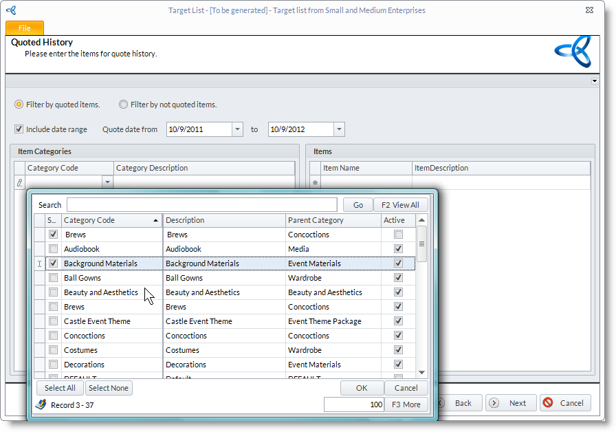Click the pencil edit icon in Item Categories row

(x=19, y=182)
